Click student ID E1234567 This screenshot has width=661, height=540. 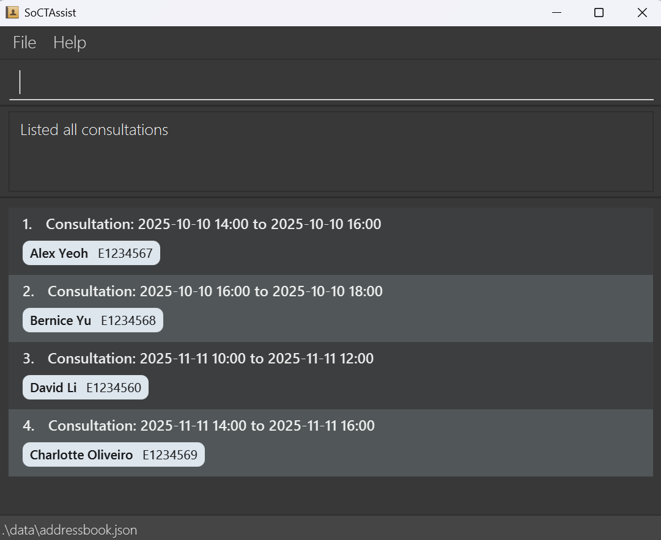[125, 254]
